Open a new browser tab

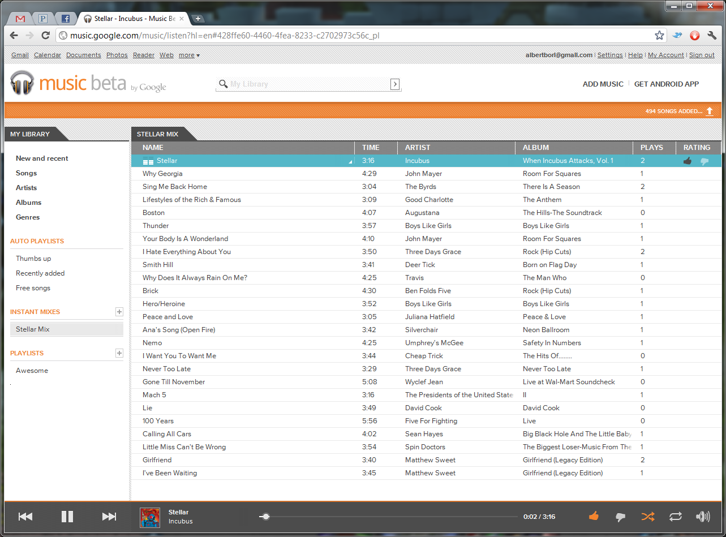198,19
